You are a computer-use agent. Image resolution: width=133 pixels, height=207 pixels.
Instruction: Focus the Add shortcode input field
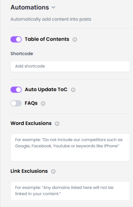(70, 66)
